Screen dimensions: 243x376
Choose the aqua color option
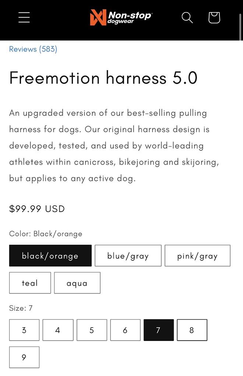coord(77,283)
